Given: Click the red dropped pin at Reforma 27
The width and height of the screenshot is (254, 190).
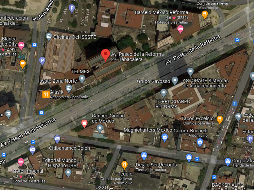Looking at the screenshot, I should coord(106,55).
